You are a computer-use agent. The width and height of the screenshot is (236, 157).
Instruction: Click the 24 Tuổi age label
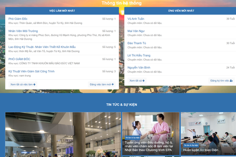pyautogui.click(x=230, y=68)
